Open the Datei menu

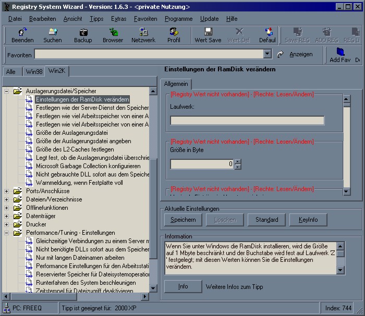coord(15,19)
